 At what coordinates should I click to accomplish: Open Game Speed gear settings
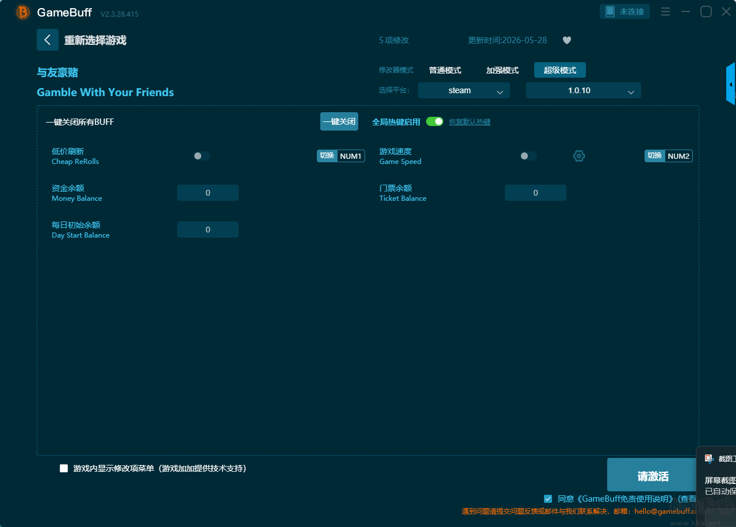pyautogui.click(x=579, y=156)
